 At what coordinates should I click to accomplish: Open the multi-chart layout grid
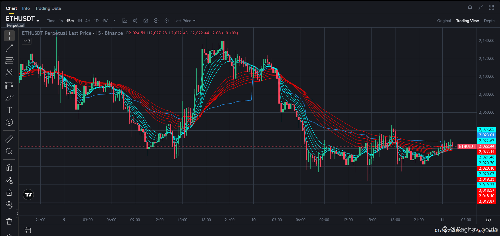tap(491, 8)
